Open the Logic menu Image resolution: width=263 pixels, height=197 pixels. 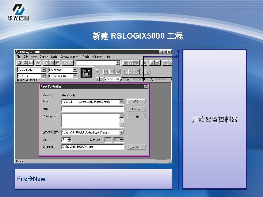[x=54, y=57]
